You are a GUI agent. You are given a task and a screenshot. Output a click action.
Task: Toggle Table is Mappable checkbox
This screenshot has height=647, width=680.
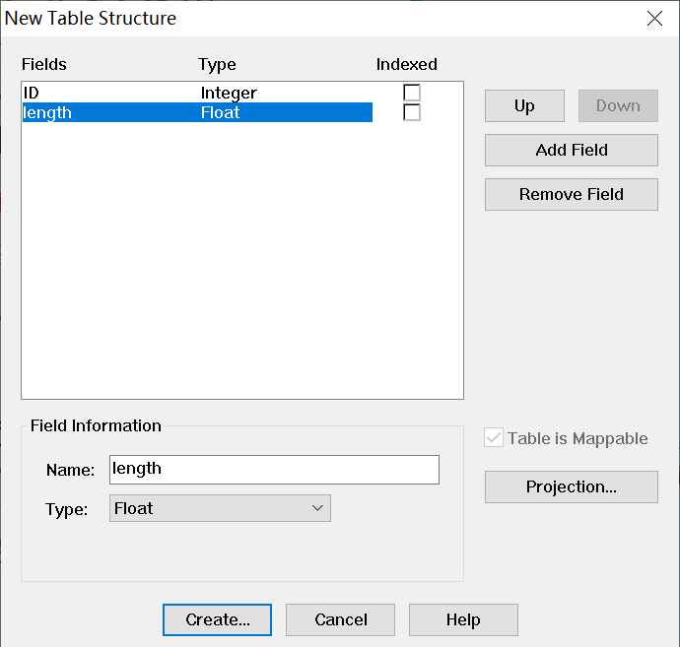[x=495, y=438]
